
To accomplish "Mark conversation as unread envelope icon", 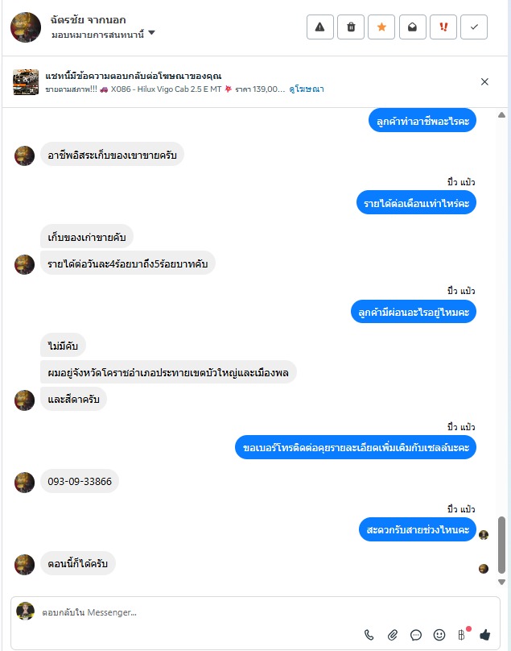I will pos(412,27).
